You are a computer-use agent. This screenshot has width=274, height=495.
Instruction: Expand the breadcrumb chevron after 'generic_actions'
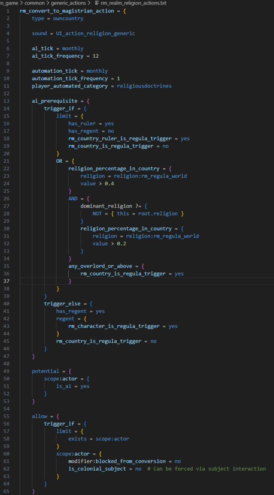(89, 3)
